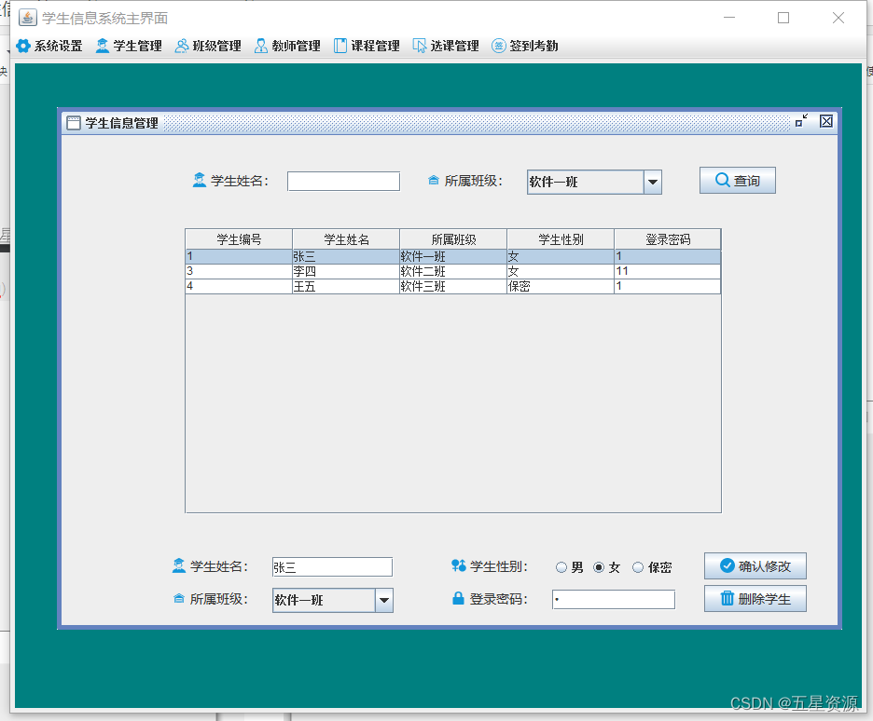
Task: Click the gear icon beside 系统设置
Action: [23, 46]
